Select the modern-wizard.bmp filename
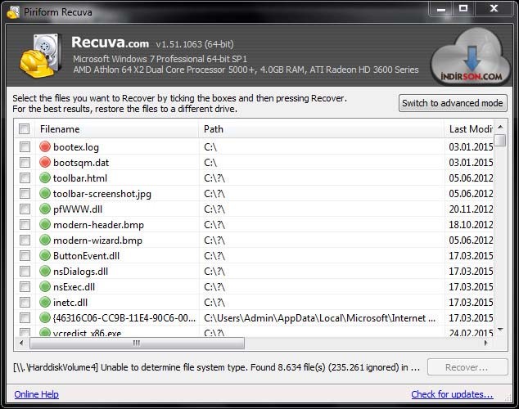Screen dimensions: 519x409 coord(97,240)
